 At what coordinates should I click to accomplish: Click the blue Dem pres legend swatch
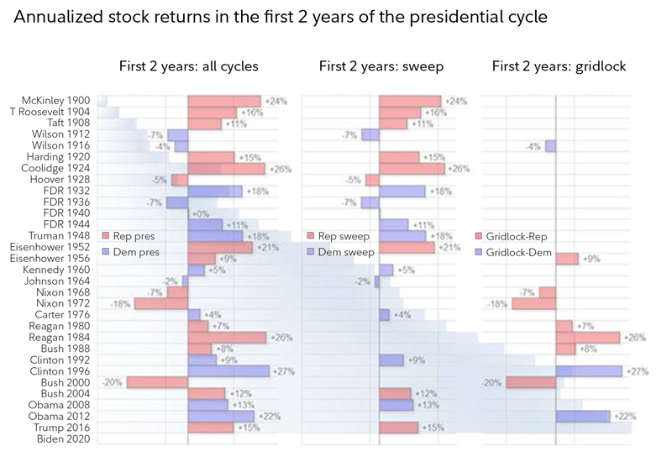tap(106, 251)
